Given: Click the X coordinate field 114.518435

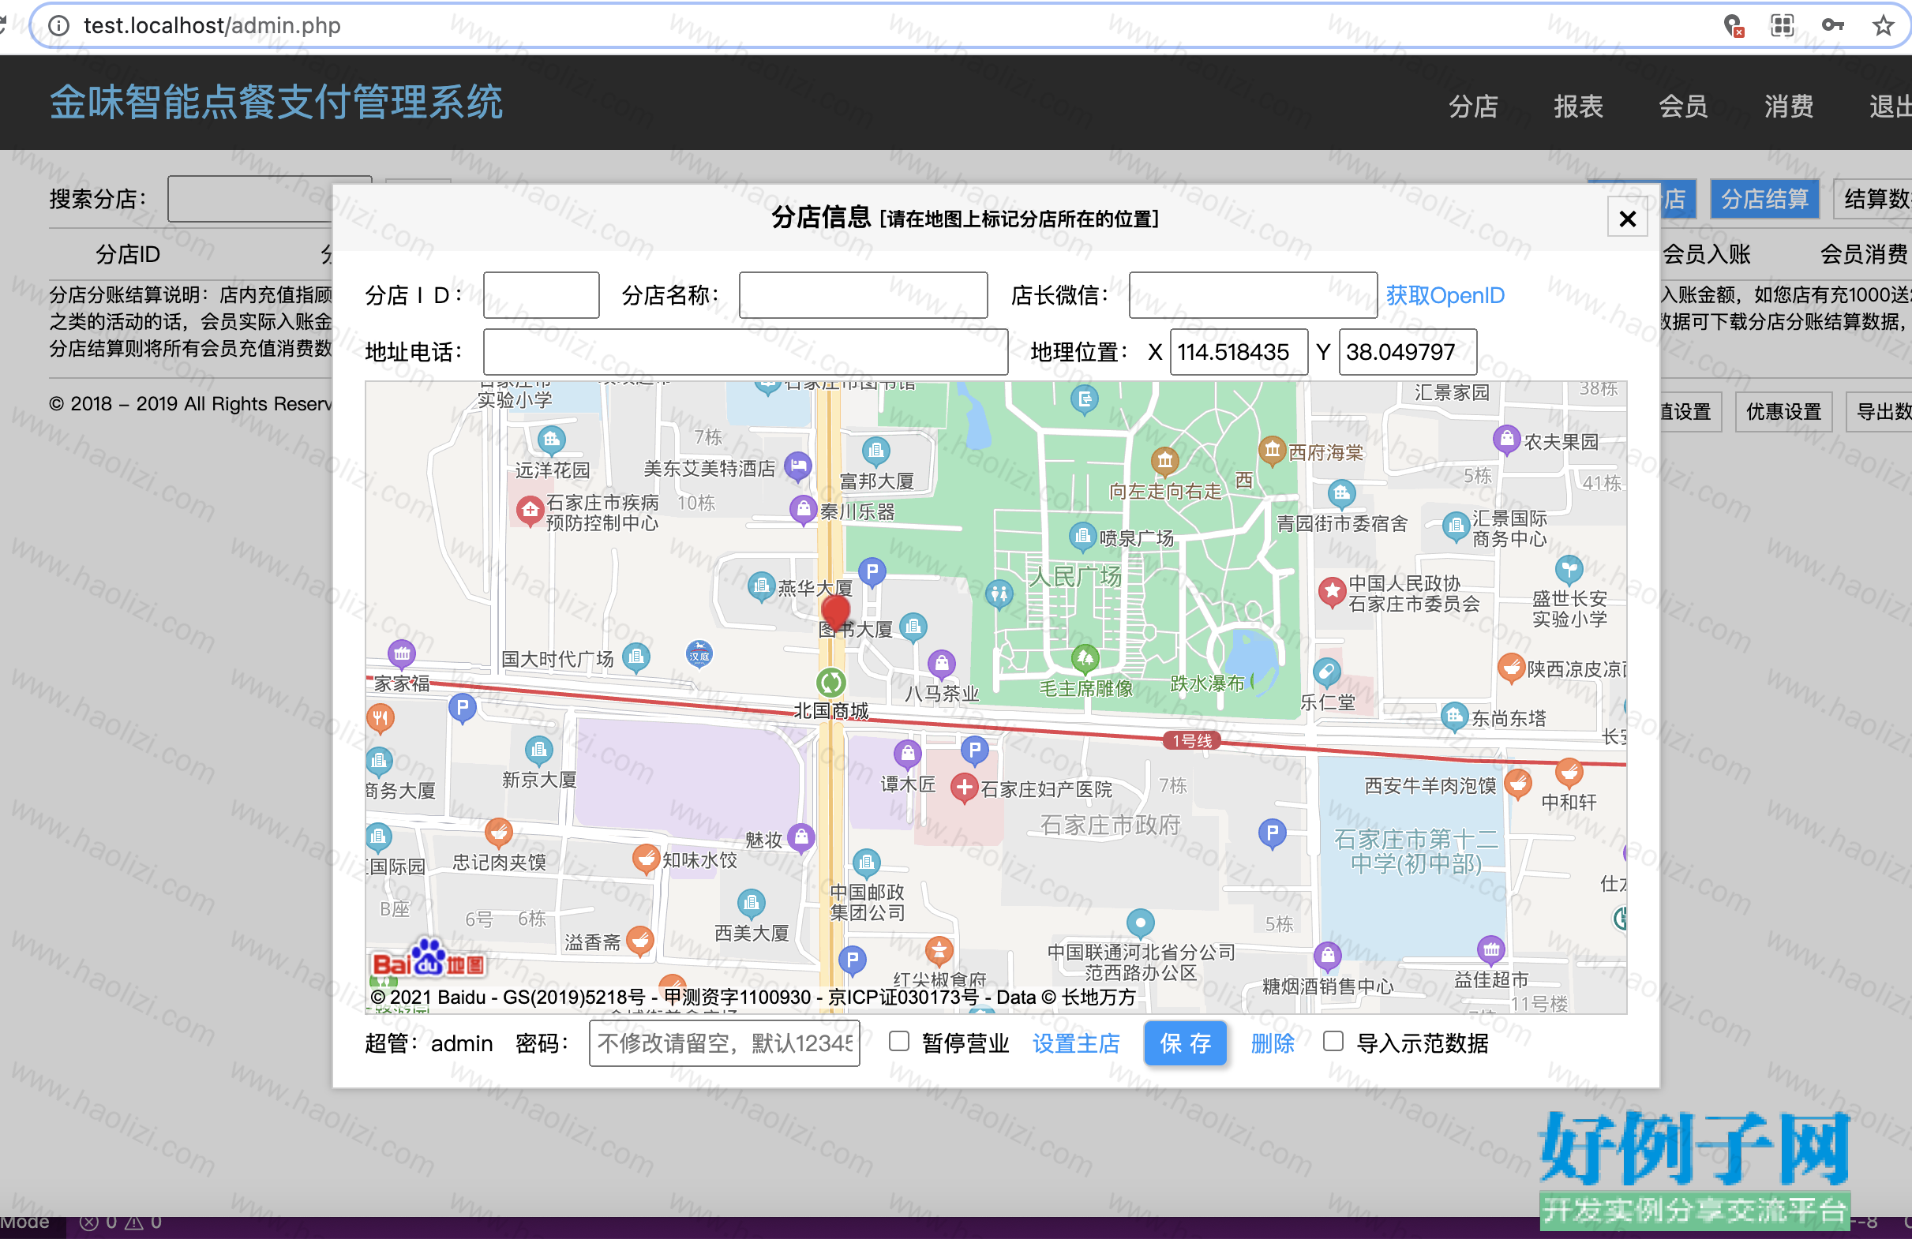Looking at the screenshot, I should coord(1239,352).
